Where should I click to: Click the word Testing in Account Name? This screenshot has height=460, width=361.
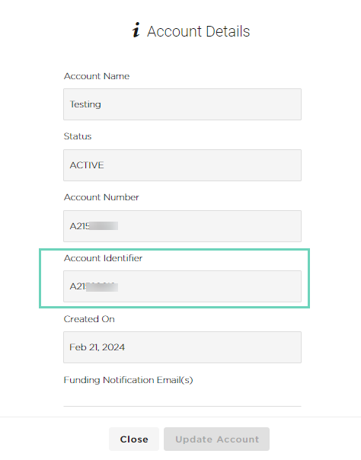[x=85, y=104]
